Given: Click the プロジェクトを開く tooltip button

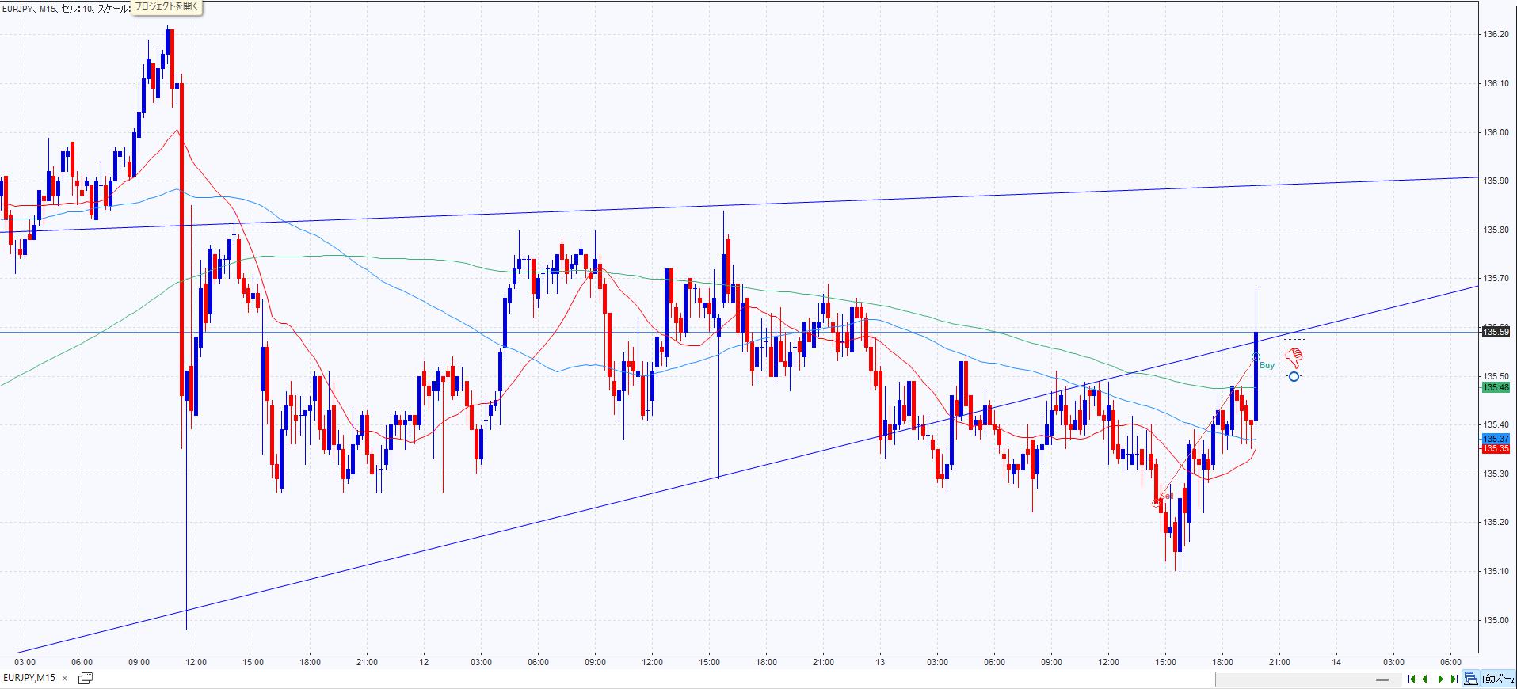Looking at the screenshot, I should (166, 7).
